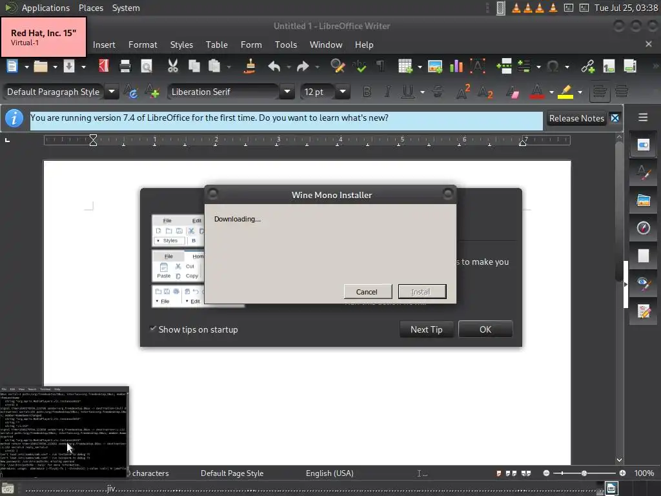The image size is (661, 496).
Task: Expand the 12 pt font size dropdown
Action: coord(343,92)
